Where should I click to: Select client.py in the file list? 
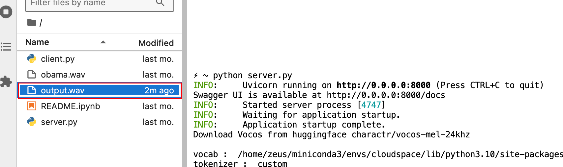(58, 59)
